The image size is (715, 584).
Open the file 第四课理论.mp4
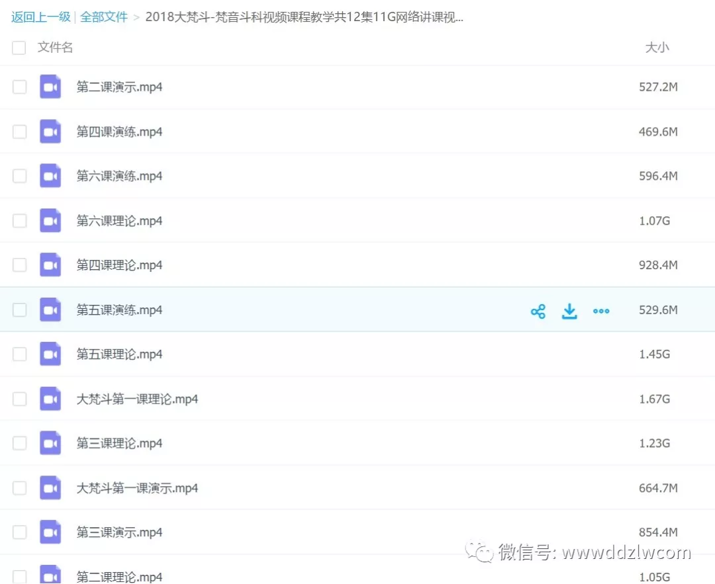coord(119,265)
